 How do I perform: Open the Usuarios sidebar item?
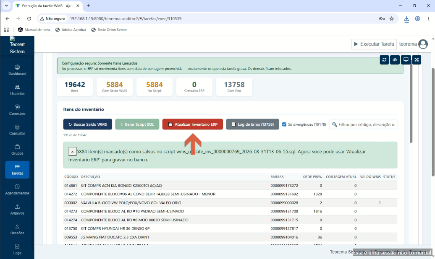coord(17,90)
